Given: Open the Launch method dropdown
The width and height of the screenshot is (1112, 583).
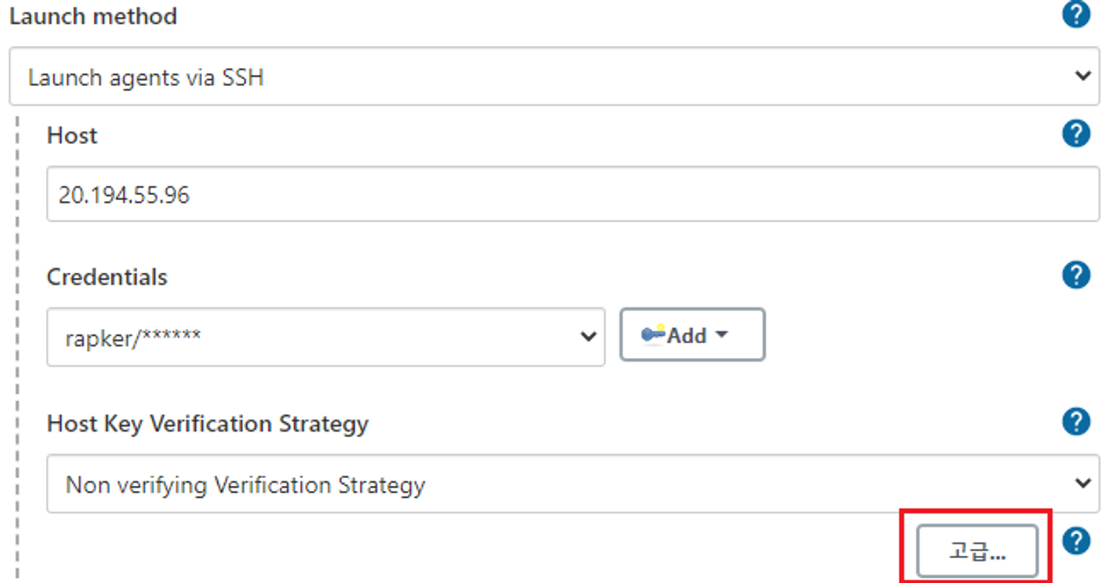Looking at the screenshot, I should coord(554,76).
